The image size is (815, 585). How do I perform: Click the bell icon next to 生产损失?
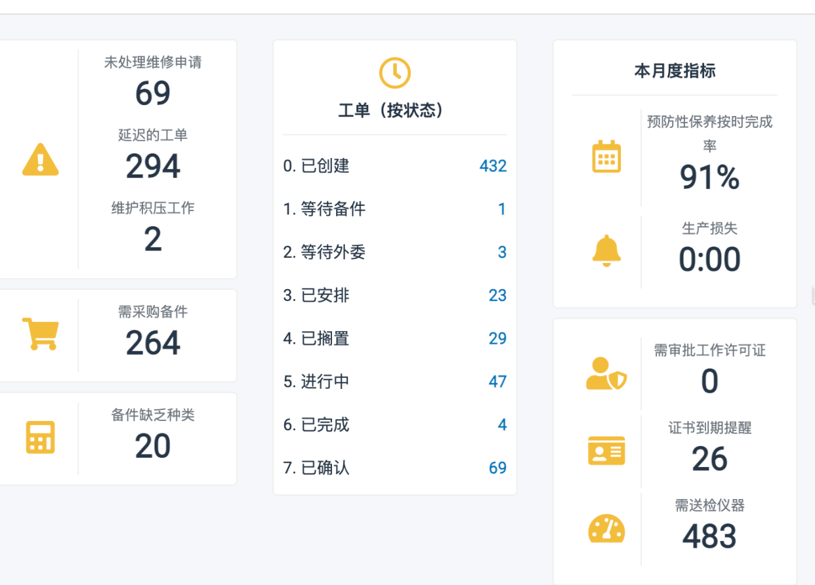(x=607, y=250)
